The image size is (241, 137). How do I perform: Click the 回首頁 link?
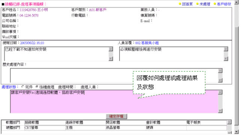187,4
